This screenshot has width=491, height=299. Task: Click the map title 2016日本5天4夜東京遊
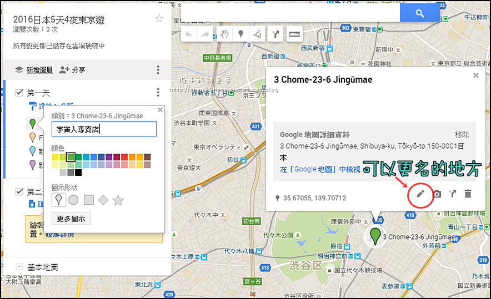58,20
